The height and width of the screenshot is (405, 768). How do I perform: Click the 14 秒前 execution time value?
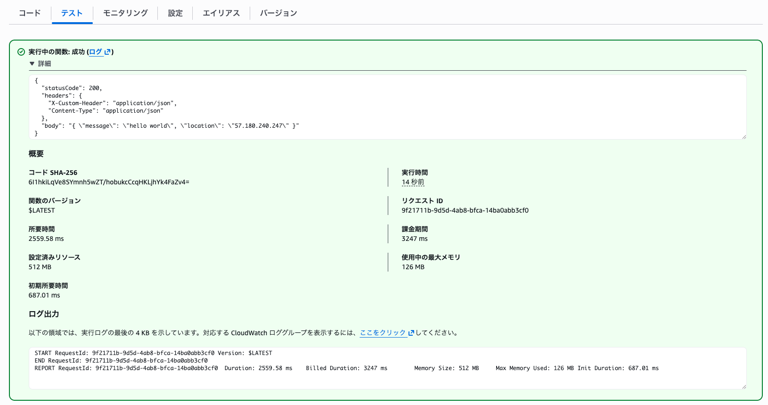tap(413, 182)
